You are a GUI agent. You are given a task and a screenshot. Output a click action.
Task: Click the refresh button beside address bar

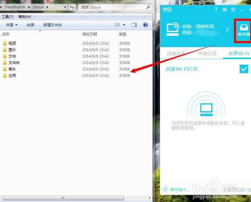pos(72,7)
